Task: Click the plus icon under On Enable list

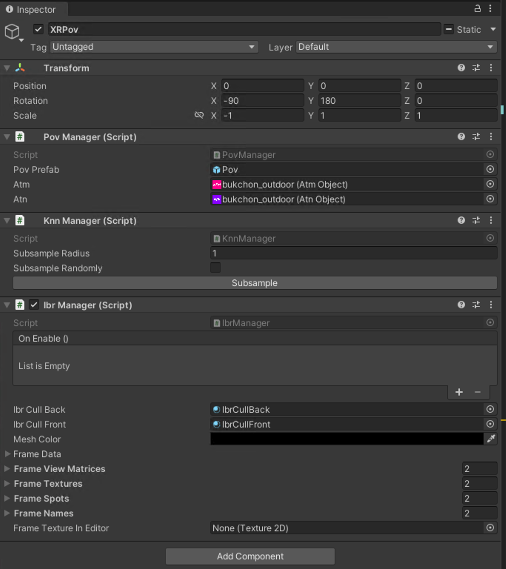Action: [459, 392]
